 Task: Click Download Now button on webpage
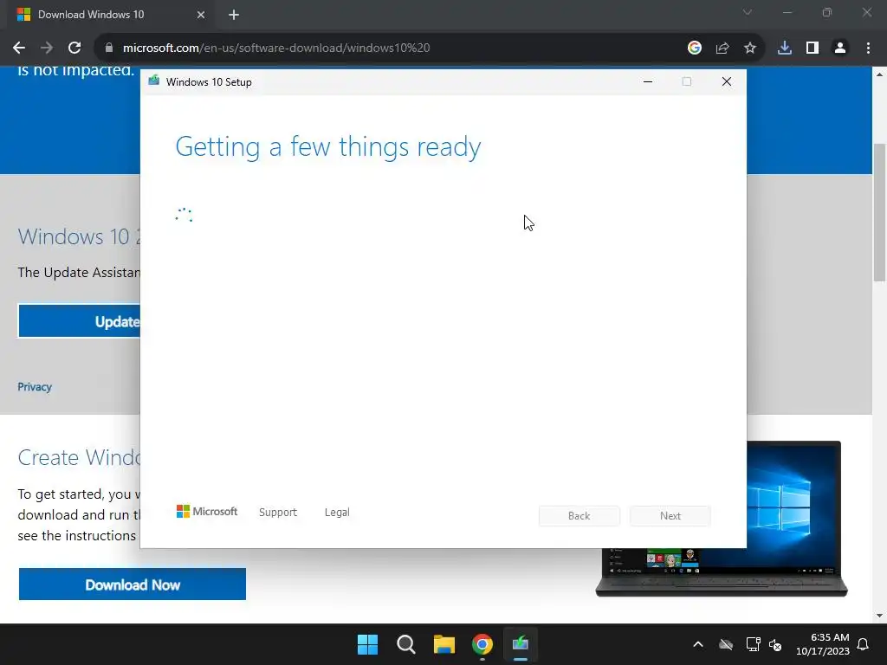pos(133,584)
